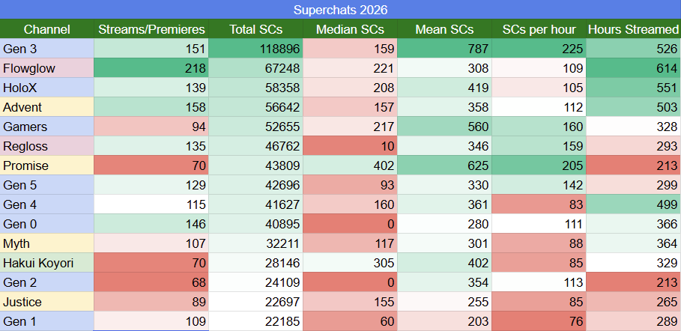Select Gen 5 total SCs value 42696
The height and width of the screenshot is (331, 681).
[x=255, y=185]
